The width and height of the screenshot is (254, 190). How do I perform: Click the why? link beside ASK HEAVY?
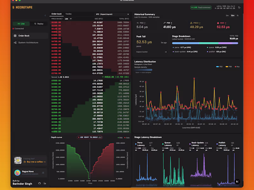(100, 137)
